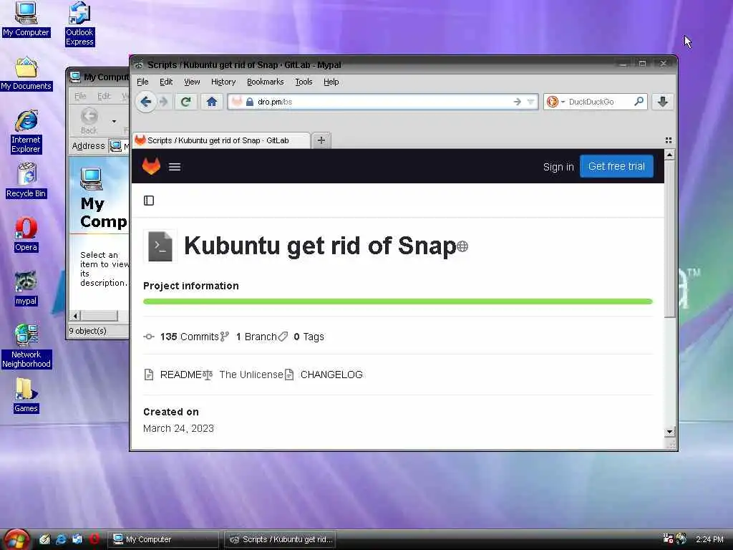Screen dimensions: 733x550
Task: Click the browser forward arrow
Action: (164, 102)
